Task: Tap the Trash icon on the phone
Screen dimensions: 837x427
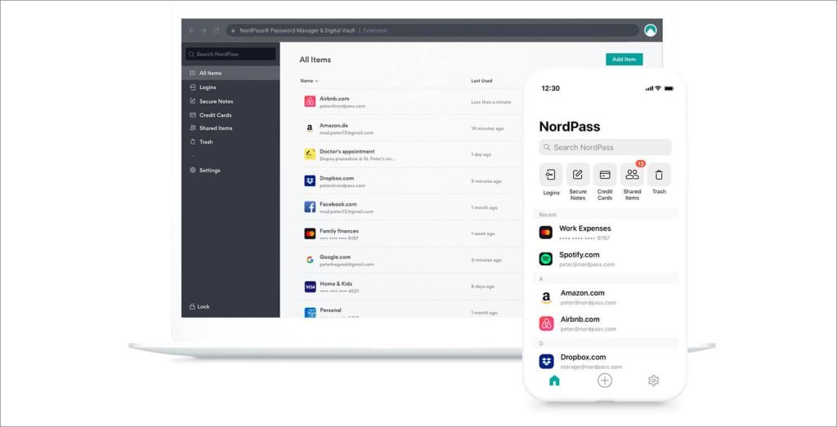Action: point(660,175)
